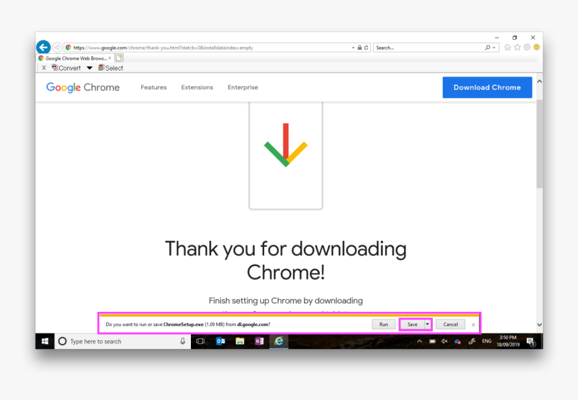578x400 pixels.
Task: Open the Features menu link
Action: 154,87
